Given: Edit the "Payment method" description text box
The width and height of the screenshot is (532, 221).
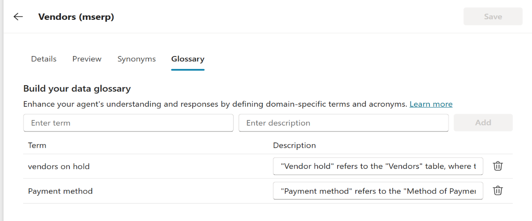Looking at the screenshot, I should (x=378, y=191).
